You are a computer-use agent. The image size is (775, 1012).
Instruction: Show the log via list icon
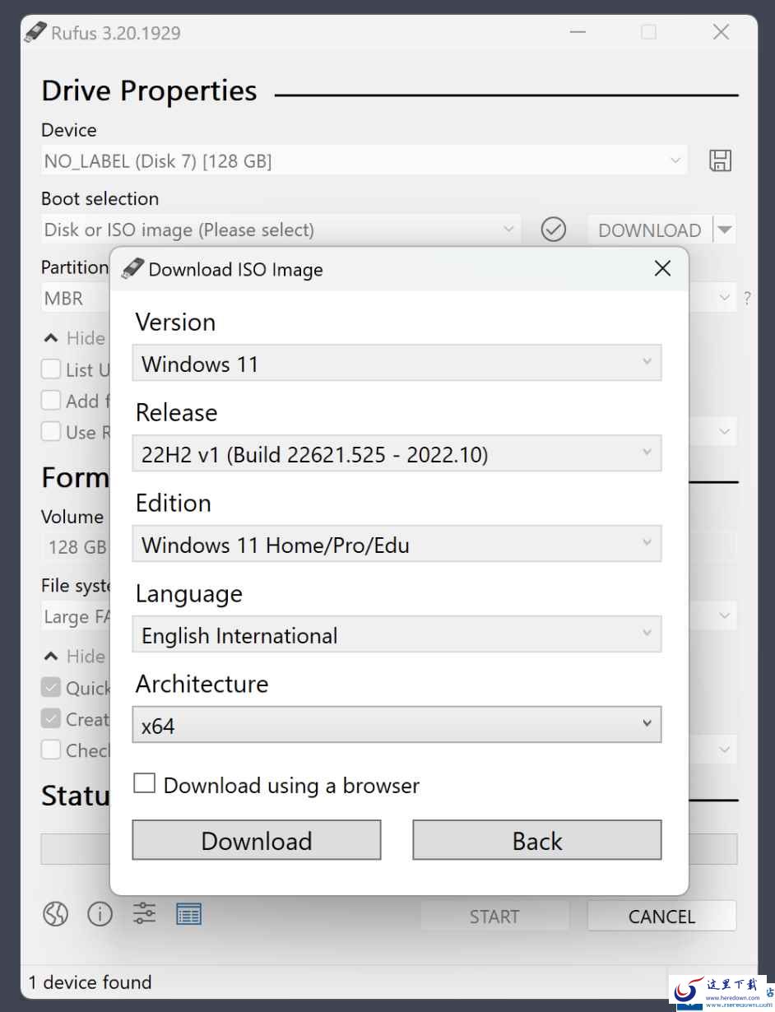(x=188, y=914)
